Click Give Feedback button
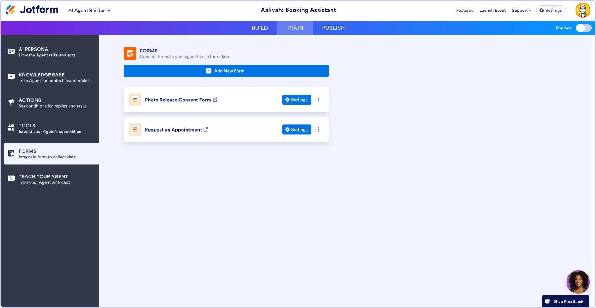The width and height of the screenshot is (596, 308). point(565,301)
